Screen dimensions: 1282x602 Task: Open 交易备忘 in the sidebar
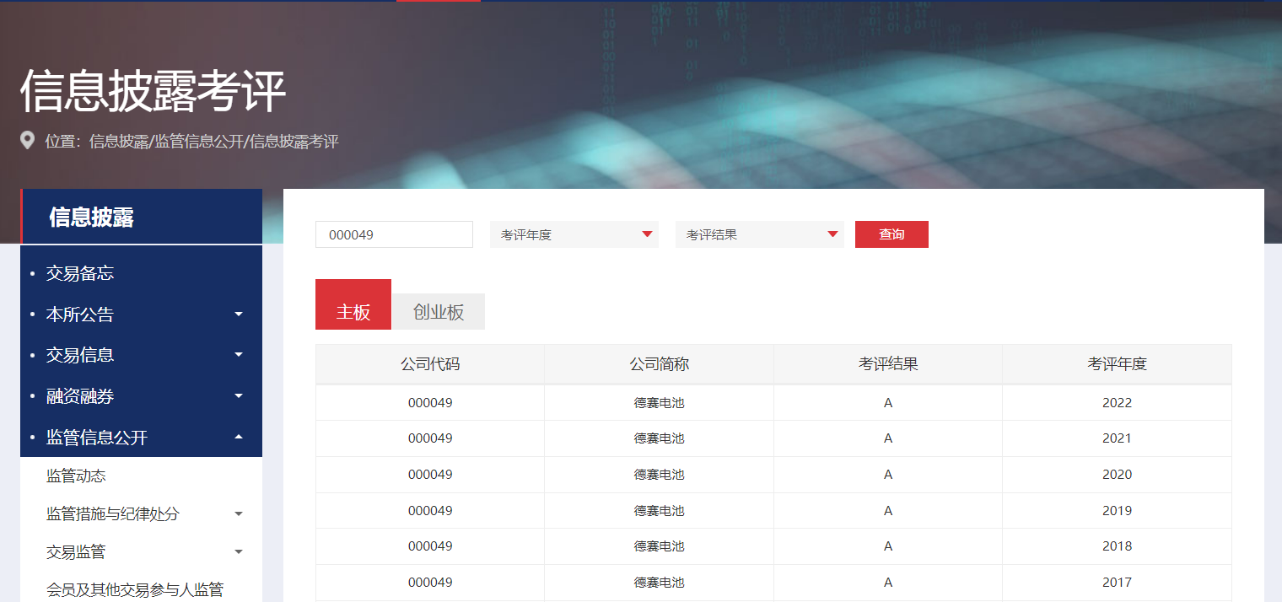point(80,273)
